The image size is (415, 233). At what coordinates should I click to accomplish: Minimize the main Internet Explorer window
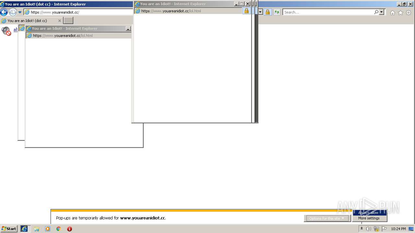399,4
